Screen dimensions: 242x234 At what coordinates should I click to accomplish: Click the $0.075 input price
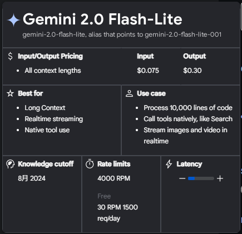pos(148,71)
